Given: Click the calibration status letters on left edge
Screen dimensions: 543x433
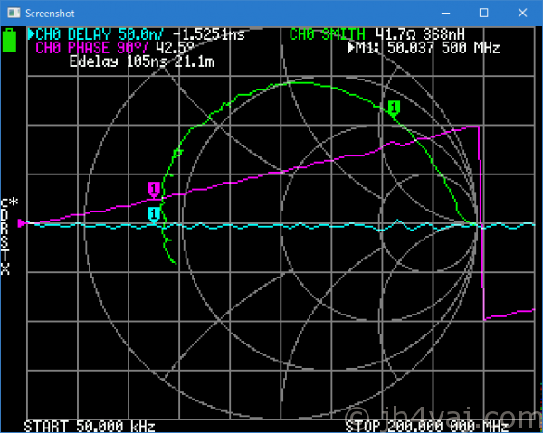Looking at the screenshot, I should pyautogui.click(x=5, y=236).
